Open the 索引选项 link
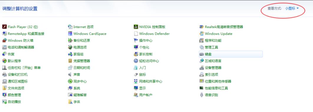Image resolution: width=313 pixels, height=112 pixels. tap(211, 74)
